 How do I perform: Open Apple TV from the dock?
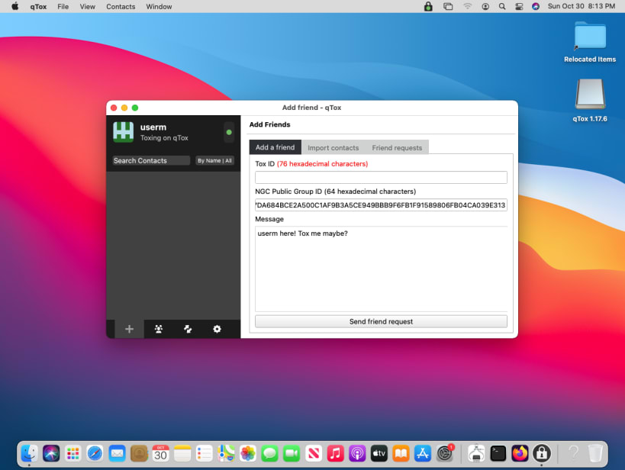379,453
